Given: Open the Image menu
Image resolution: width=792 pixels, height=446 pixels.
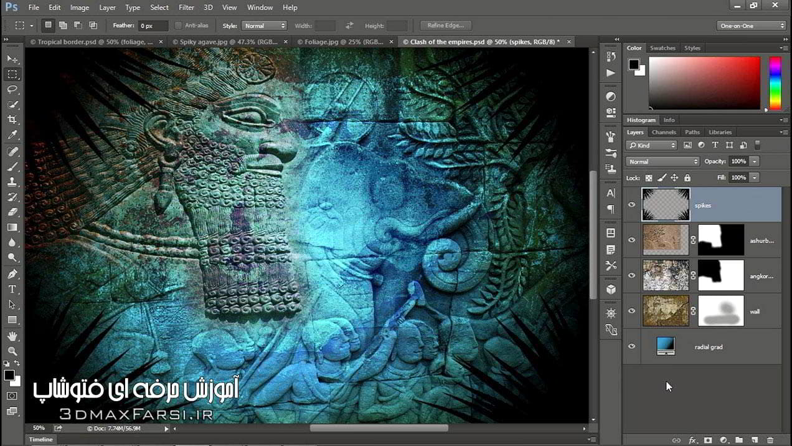Looking at the screenshot, I should coord(79,7).
